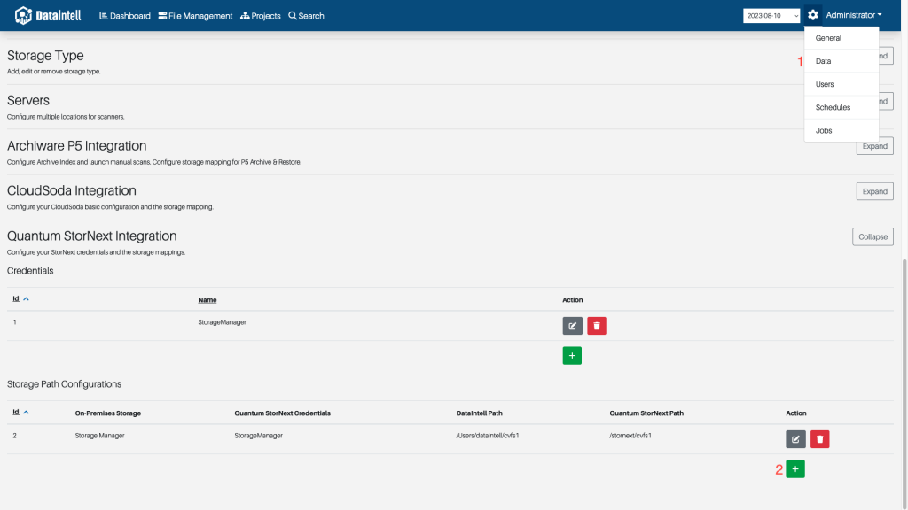Select Data from settings menu

click(x=841, y=61)
